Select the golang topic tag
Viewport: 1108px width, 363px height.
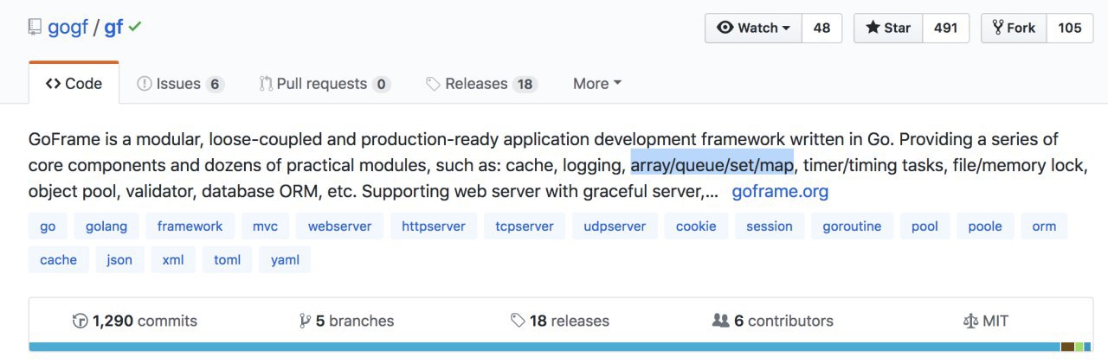coord(106,226)
